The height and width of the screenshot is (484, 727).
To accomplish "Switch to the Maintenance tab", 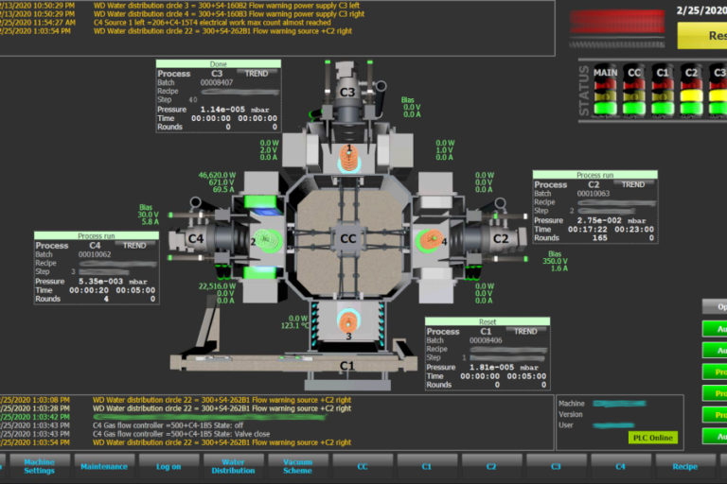I will coord(103,466).
